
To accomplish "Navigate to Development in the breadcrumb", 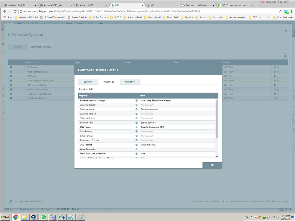I will pos(27,209).
